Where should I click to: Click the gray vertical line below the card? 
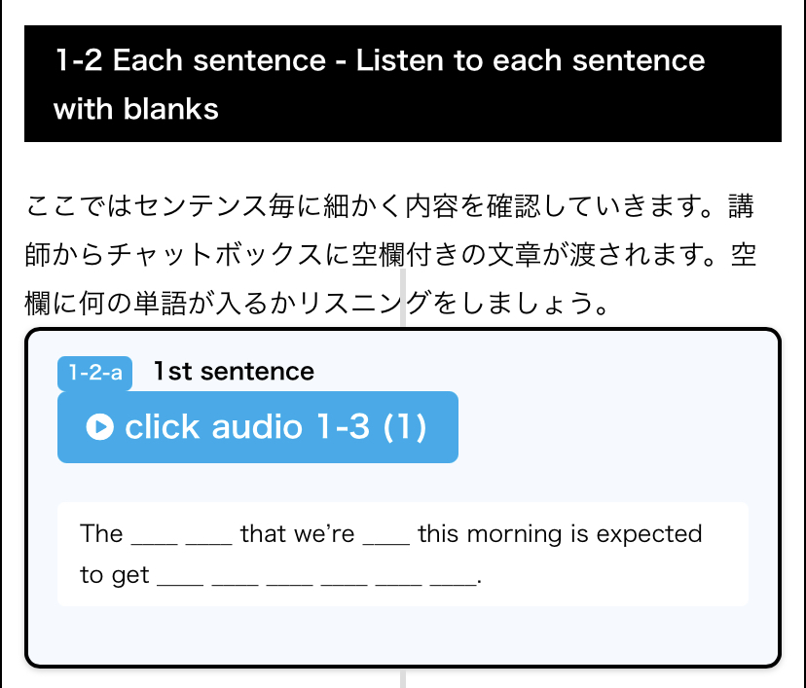(x=403, y=678)
